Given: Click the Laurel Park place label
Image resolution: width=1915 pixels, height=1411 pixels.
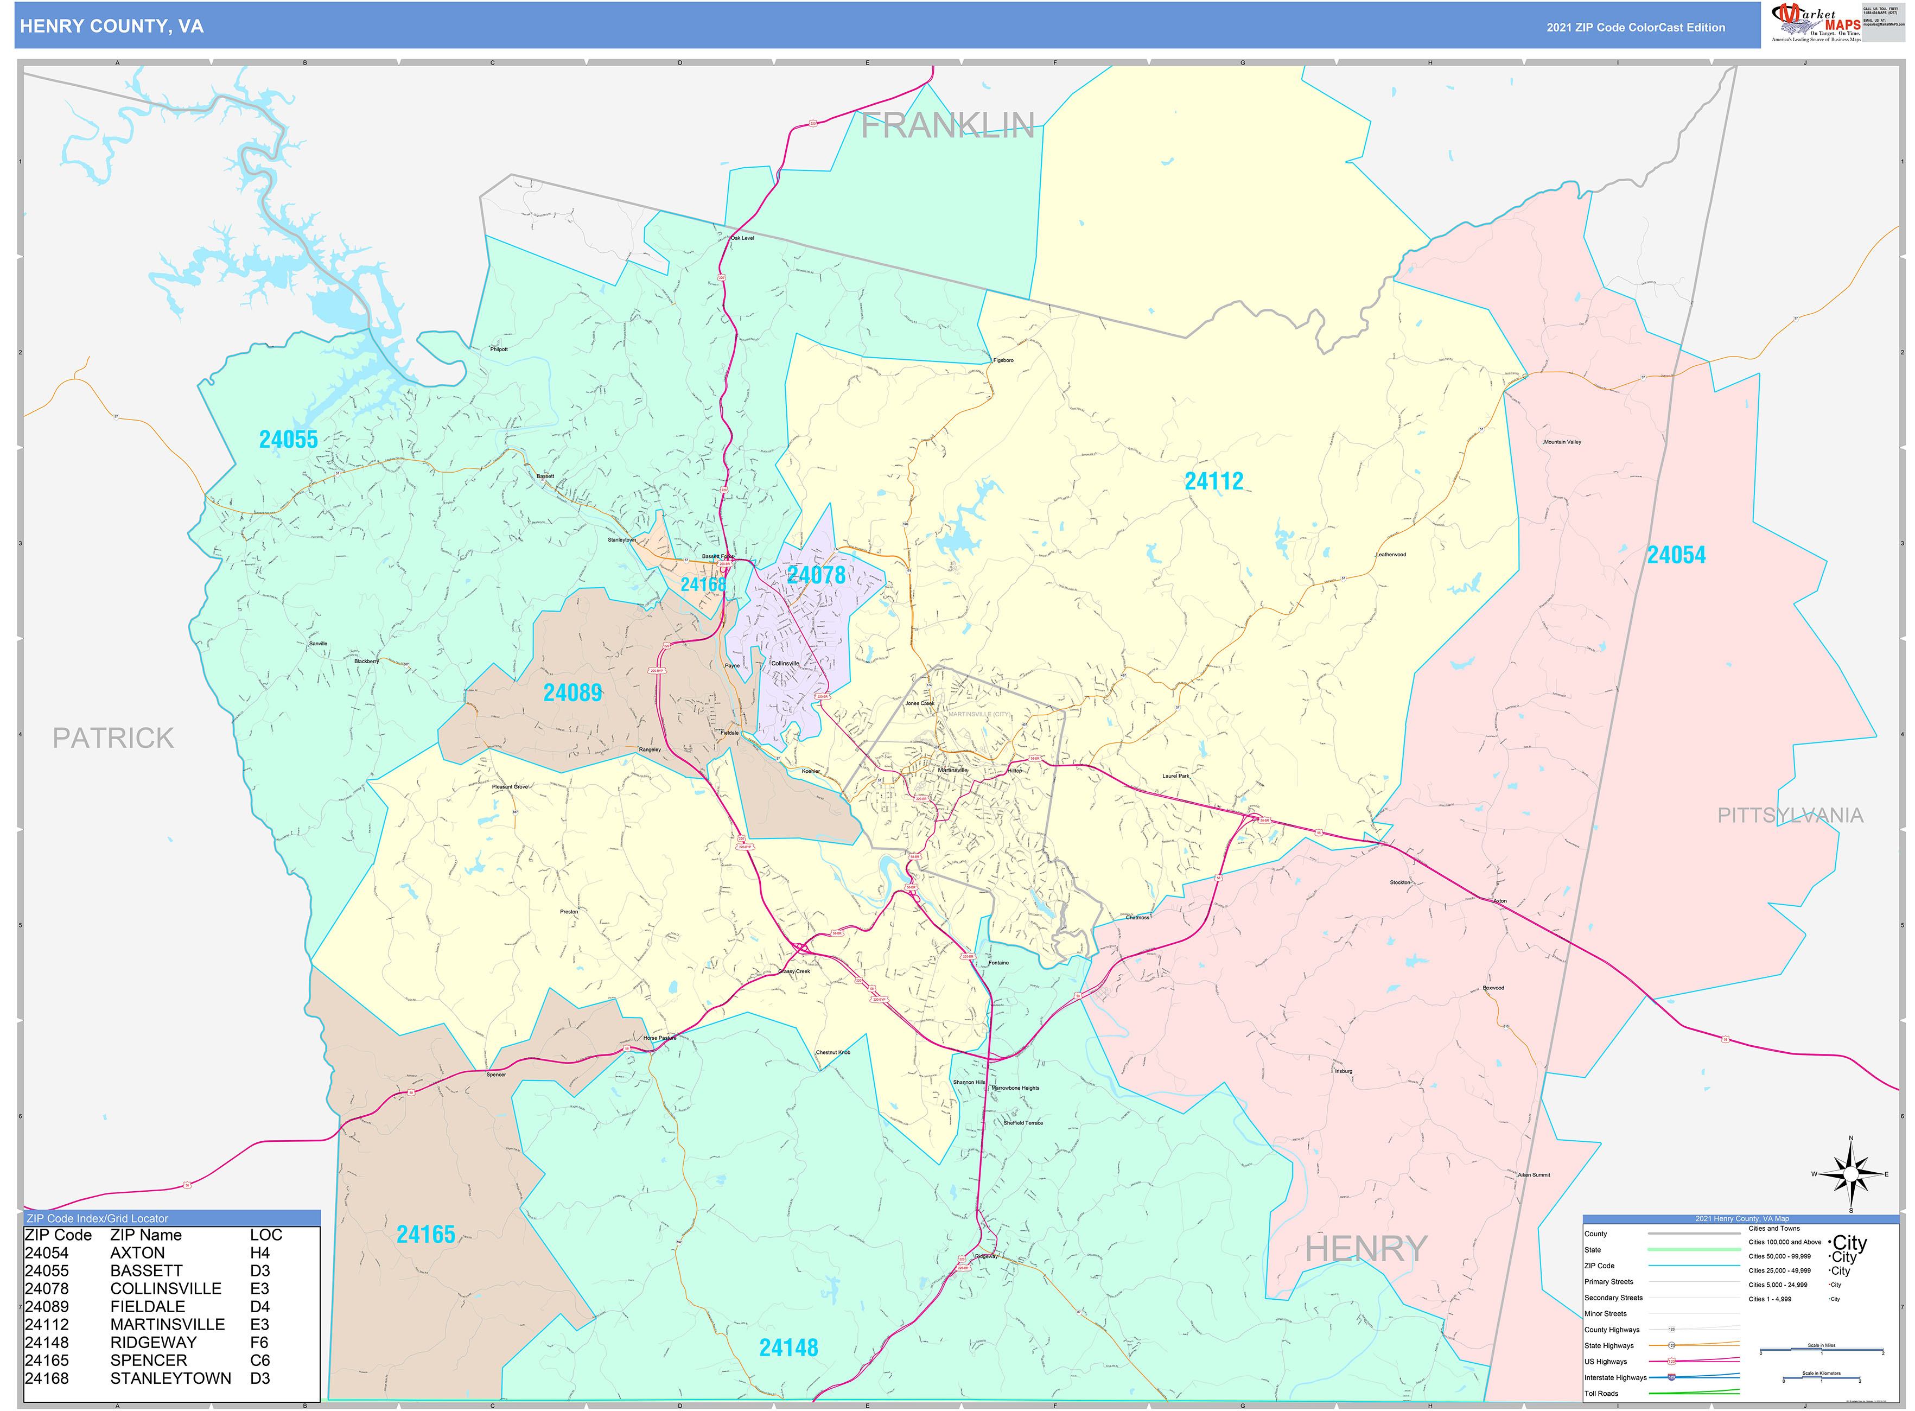Looking at the screenshot, I should (x=1175, y=777).
